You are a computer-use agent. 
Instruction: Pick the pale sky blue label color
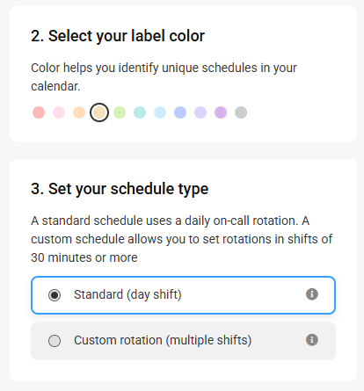(160, 112)
